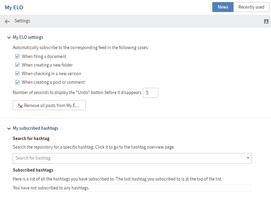Open the hashtag search dropdown arrow
Image resolution: width=271 pixels, height=198 pixels.
point(248,158)
